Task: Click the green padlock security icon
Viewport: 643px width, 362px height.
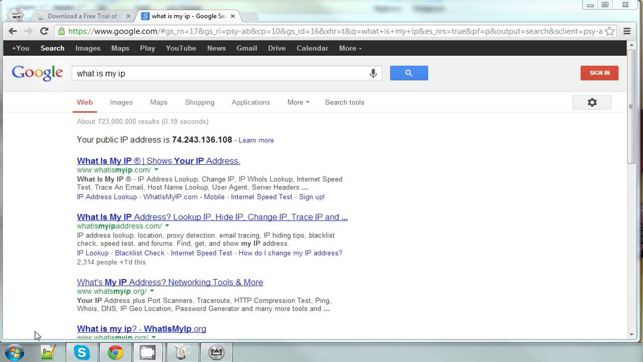Action: pyautogui.click(x=61, y=31)
